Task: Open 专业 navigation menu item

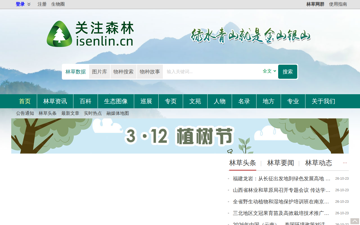Action: click(293, 101)
